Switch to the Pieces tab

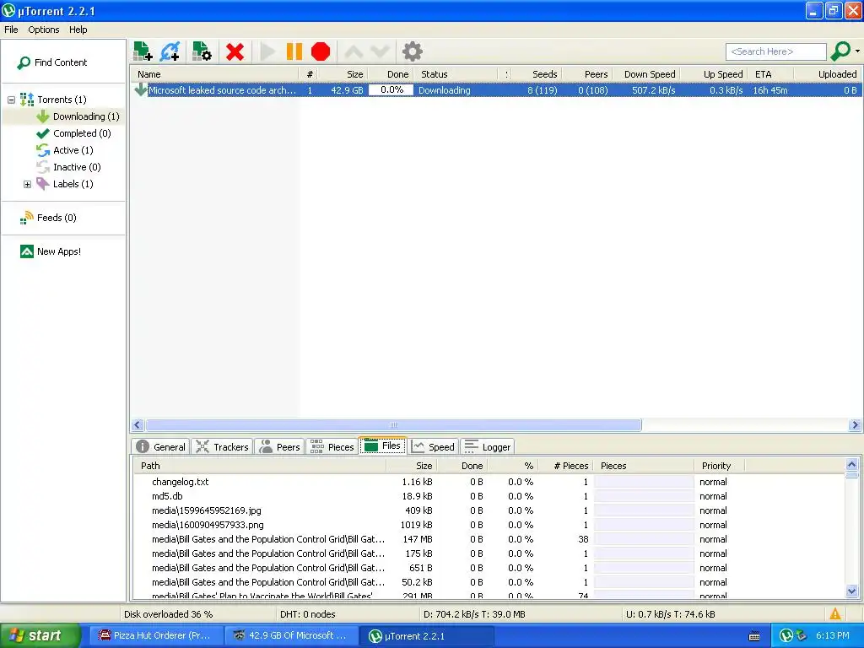[x=332, y=447]
